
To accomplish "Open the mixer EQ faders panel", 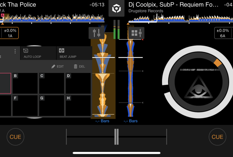I will 97,33.
